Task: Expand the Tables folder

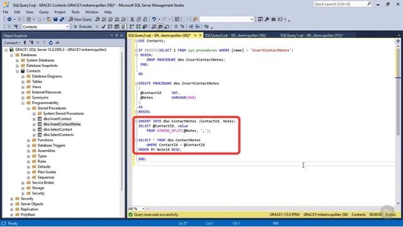Action: pos(23,81)
